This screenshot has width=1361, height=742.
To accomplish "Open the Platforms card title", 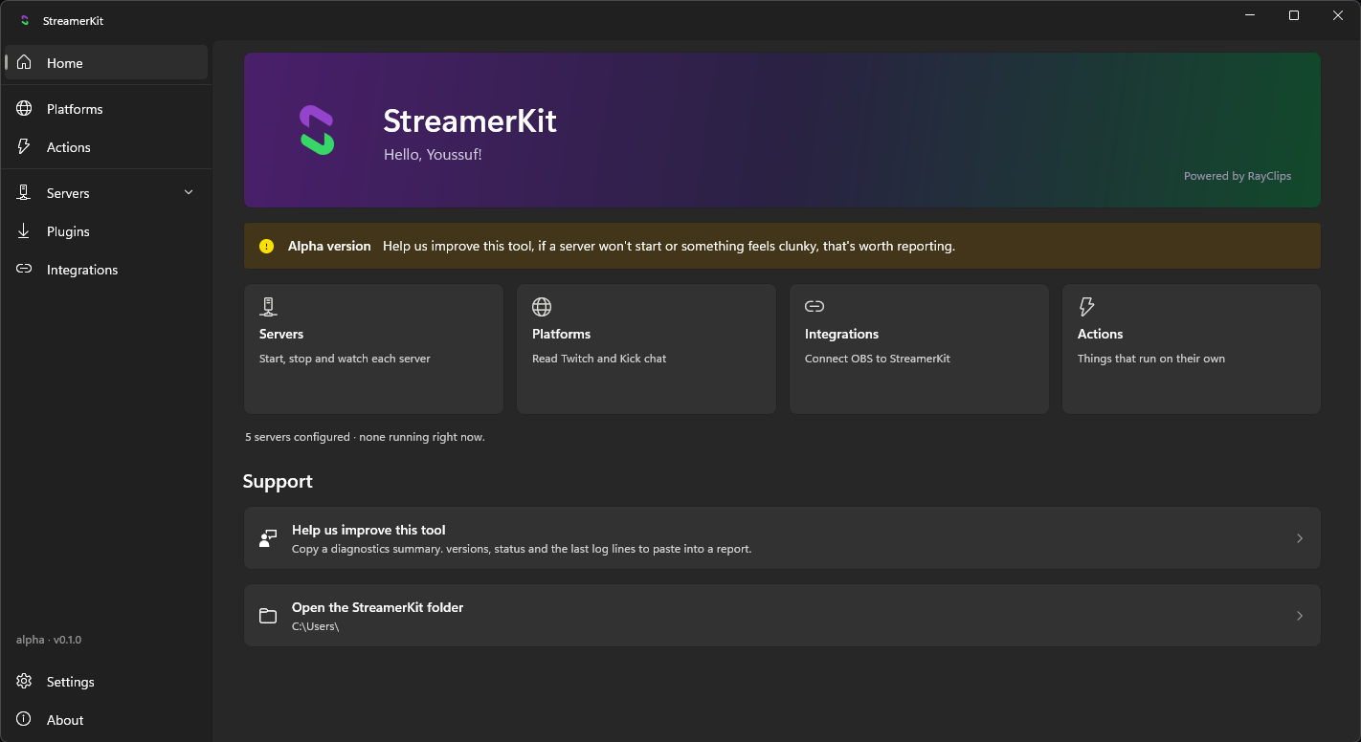I will pyautogui.click(x=561, y=334).
